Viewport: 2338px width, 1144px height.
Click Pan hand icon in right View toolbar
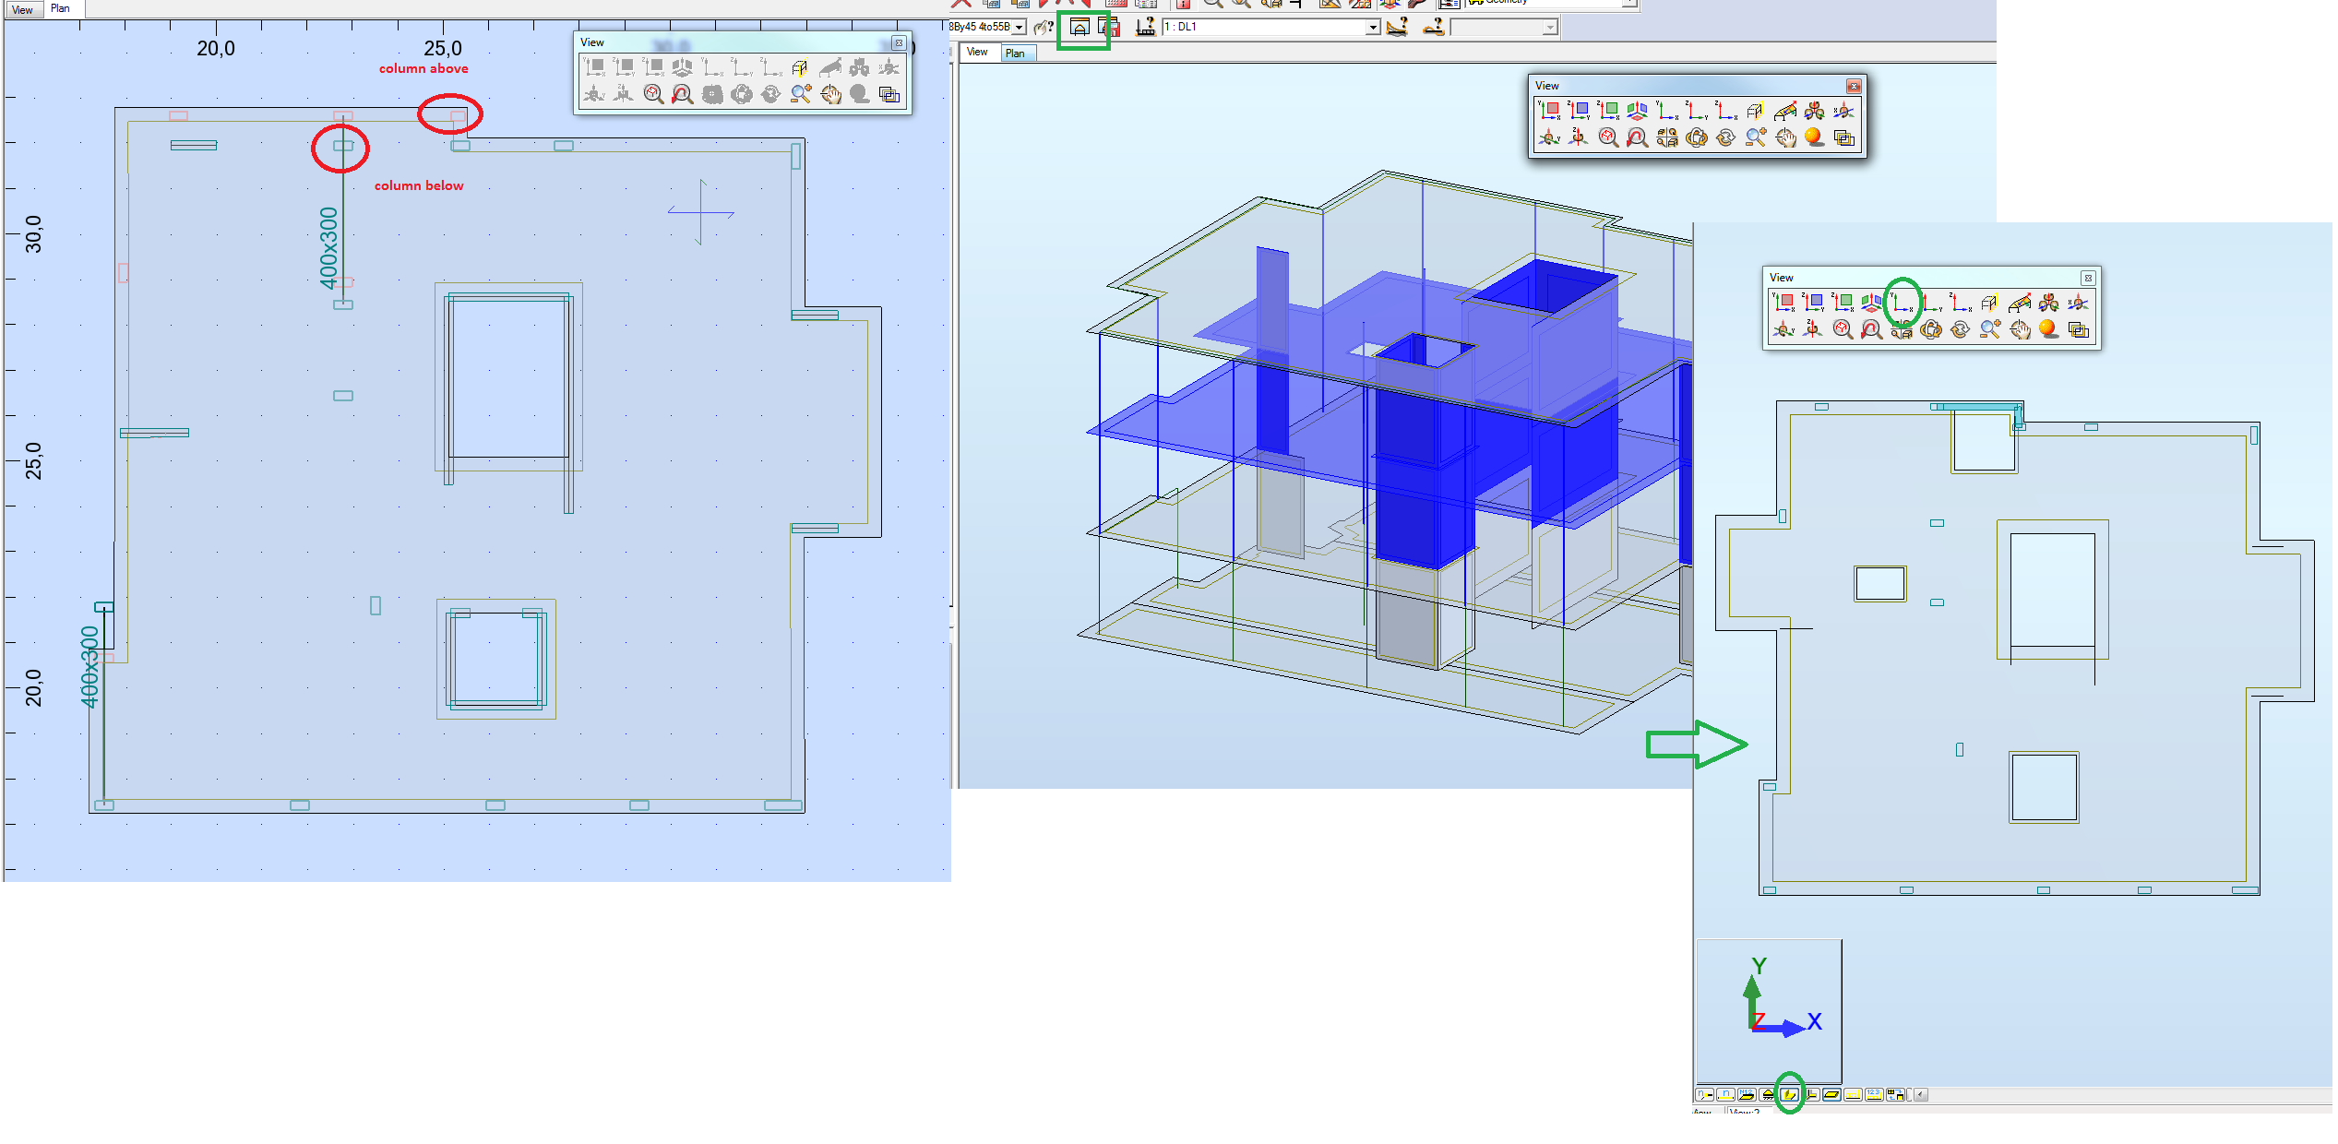coord(2019,329)
